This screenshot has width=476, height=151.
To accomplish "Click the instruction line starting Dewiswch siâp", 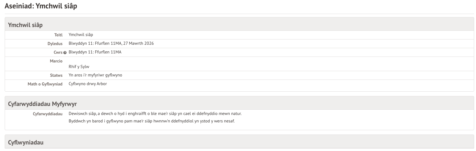I will click(155, 113).
